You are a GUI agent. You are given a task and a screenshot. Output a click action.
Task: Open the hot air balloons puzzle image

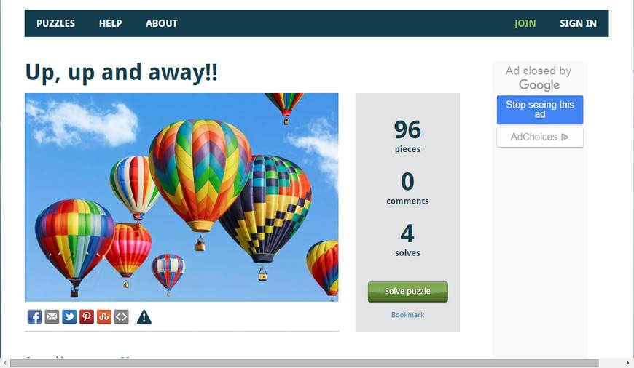tap(181, 197)
